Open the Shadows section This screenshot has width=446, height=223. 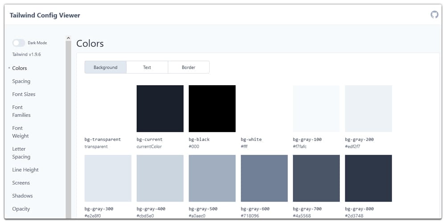22,196
